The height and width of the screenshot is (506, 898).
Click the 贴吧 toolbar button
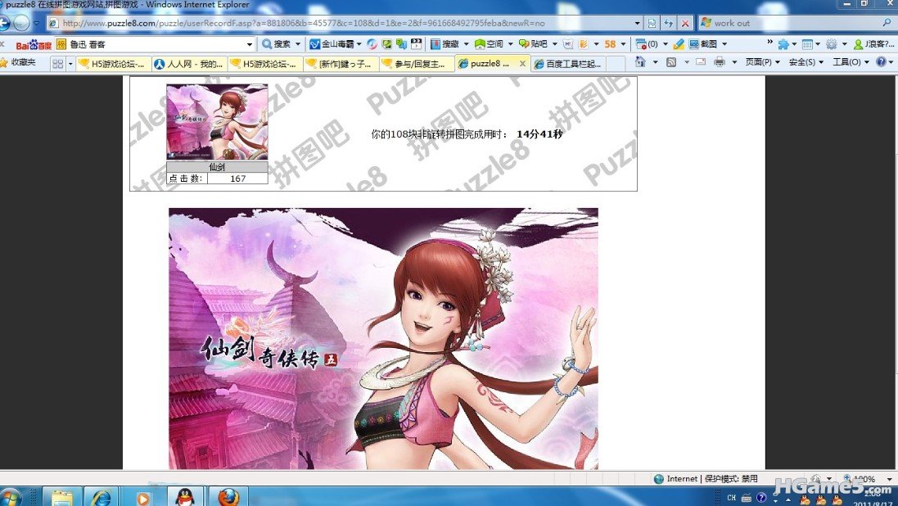tap(533, 43)
